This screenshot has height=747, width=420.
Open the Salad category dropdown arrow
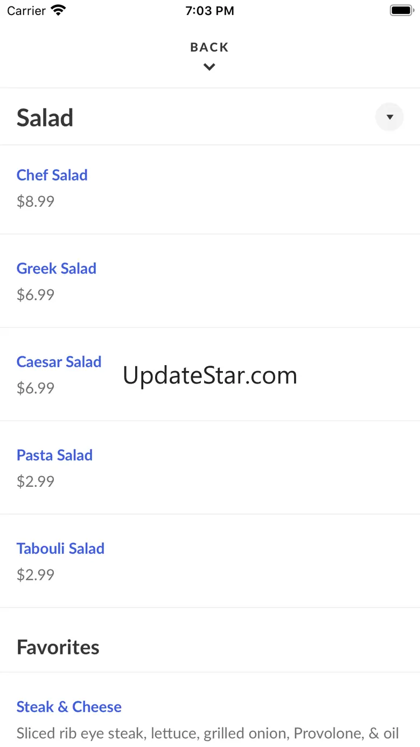(389, 117)
